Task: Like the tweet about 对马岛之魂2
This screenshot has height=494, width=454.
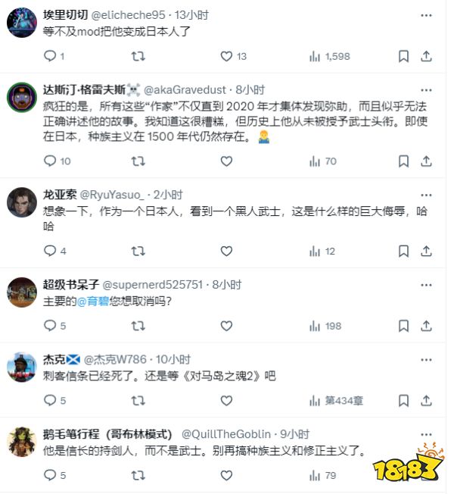Action: [226, 401]
